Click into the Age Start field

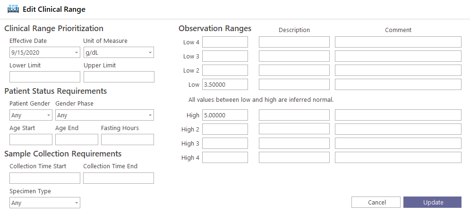(x=31, y=139)
